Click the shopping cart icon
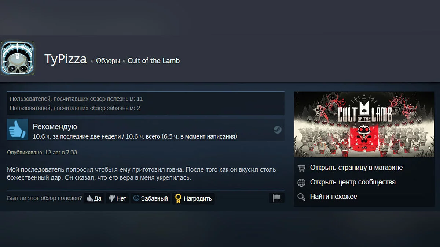This screenshot has width=440, height=247. (x=301, y=168)
